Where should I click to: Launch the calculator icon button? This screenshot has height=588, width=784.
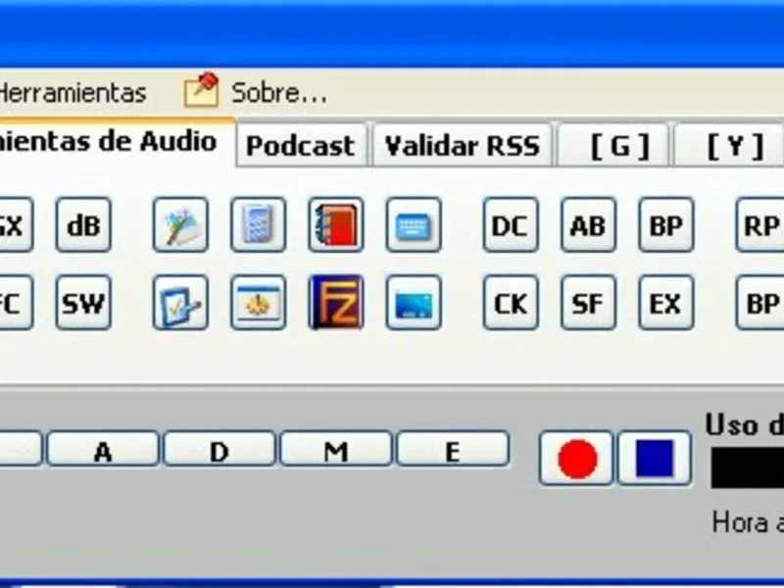pyautogui.click(x=258, y=224)
